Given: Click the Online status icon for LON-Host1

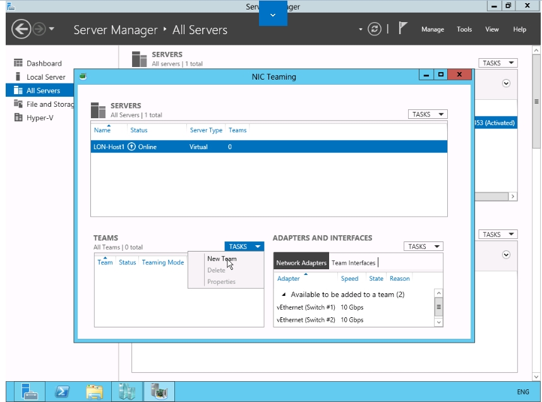Looking at the screenshot, I should click(x=131, y=147).
